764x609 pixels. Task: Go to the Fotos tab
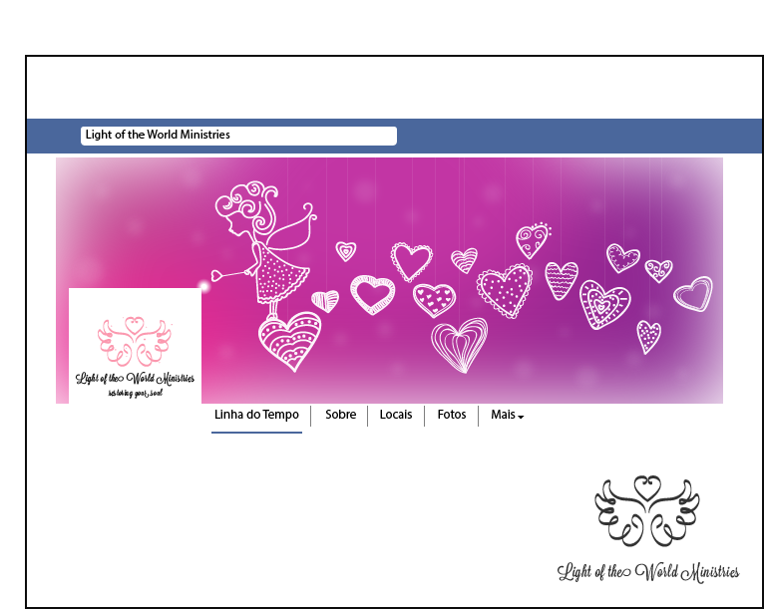tap(452, 415)
